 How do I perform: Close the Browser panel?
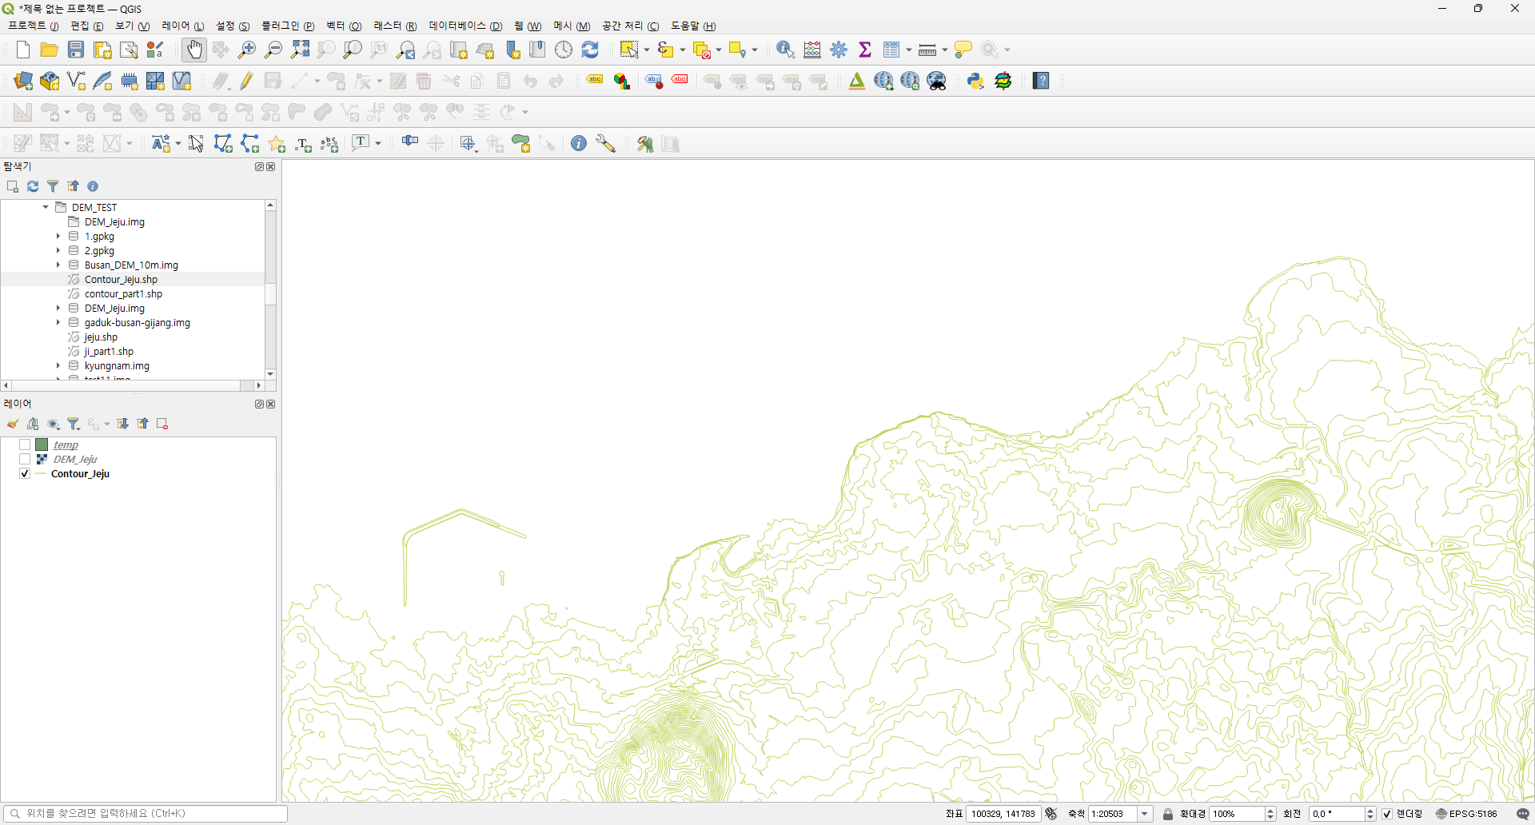271,167
